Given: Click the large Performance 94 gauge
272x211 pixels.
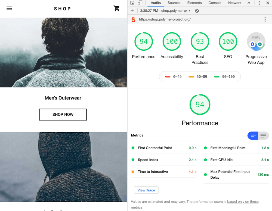Looking at the screenshot, I should (200, 105).
